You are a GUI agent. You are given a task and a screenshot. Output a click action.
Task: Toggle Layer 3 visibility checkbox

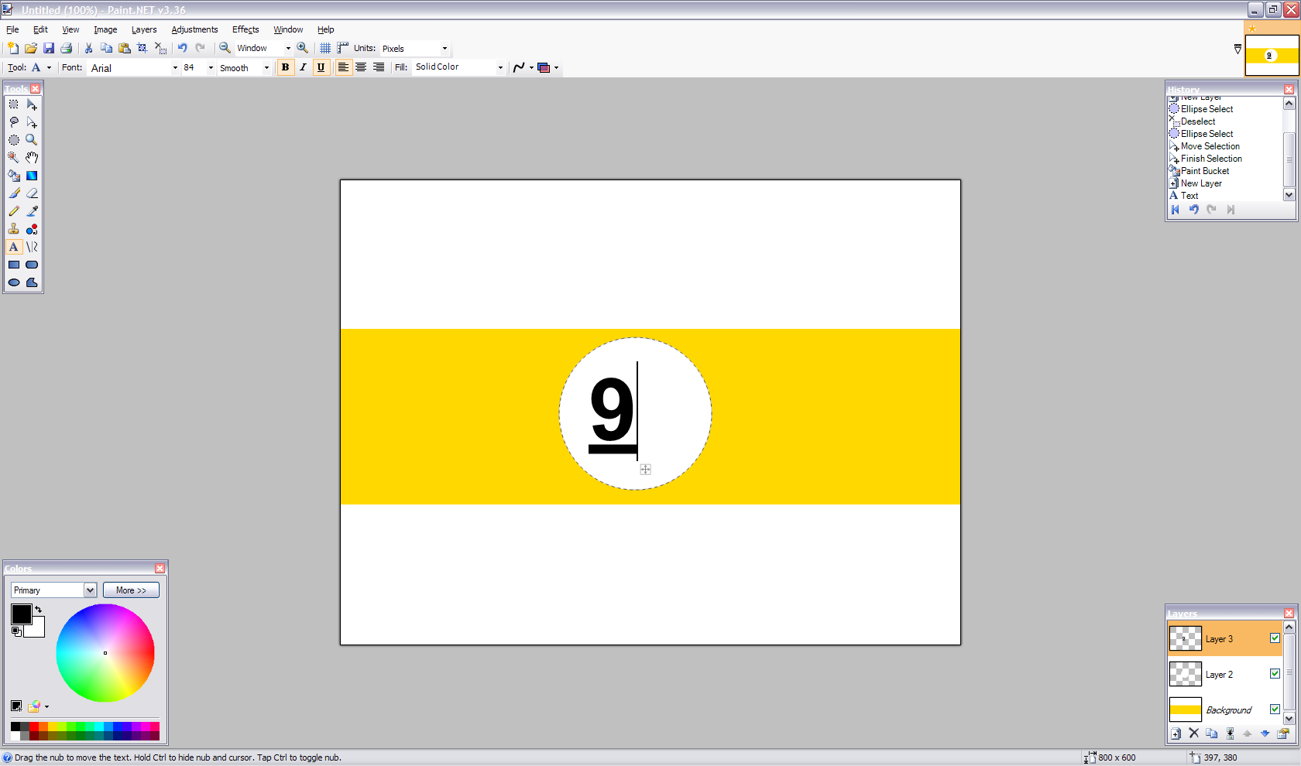coord(1275,638)
